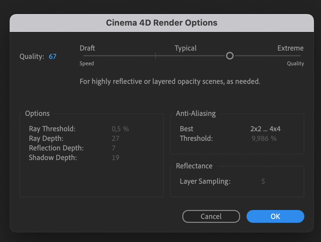Image resolution: width=321 pixels, height=242 pixels.
Task: Click the Ray Threshold value 0,5 %
Action: tap(120, 129)
